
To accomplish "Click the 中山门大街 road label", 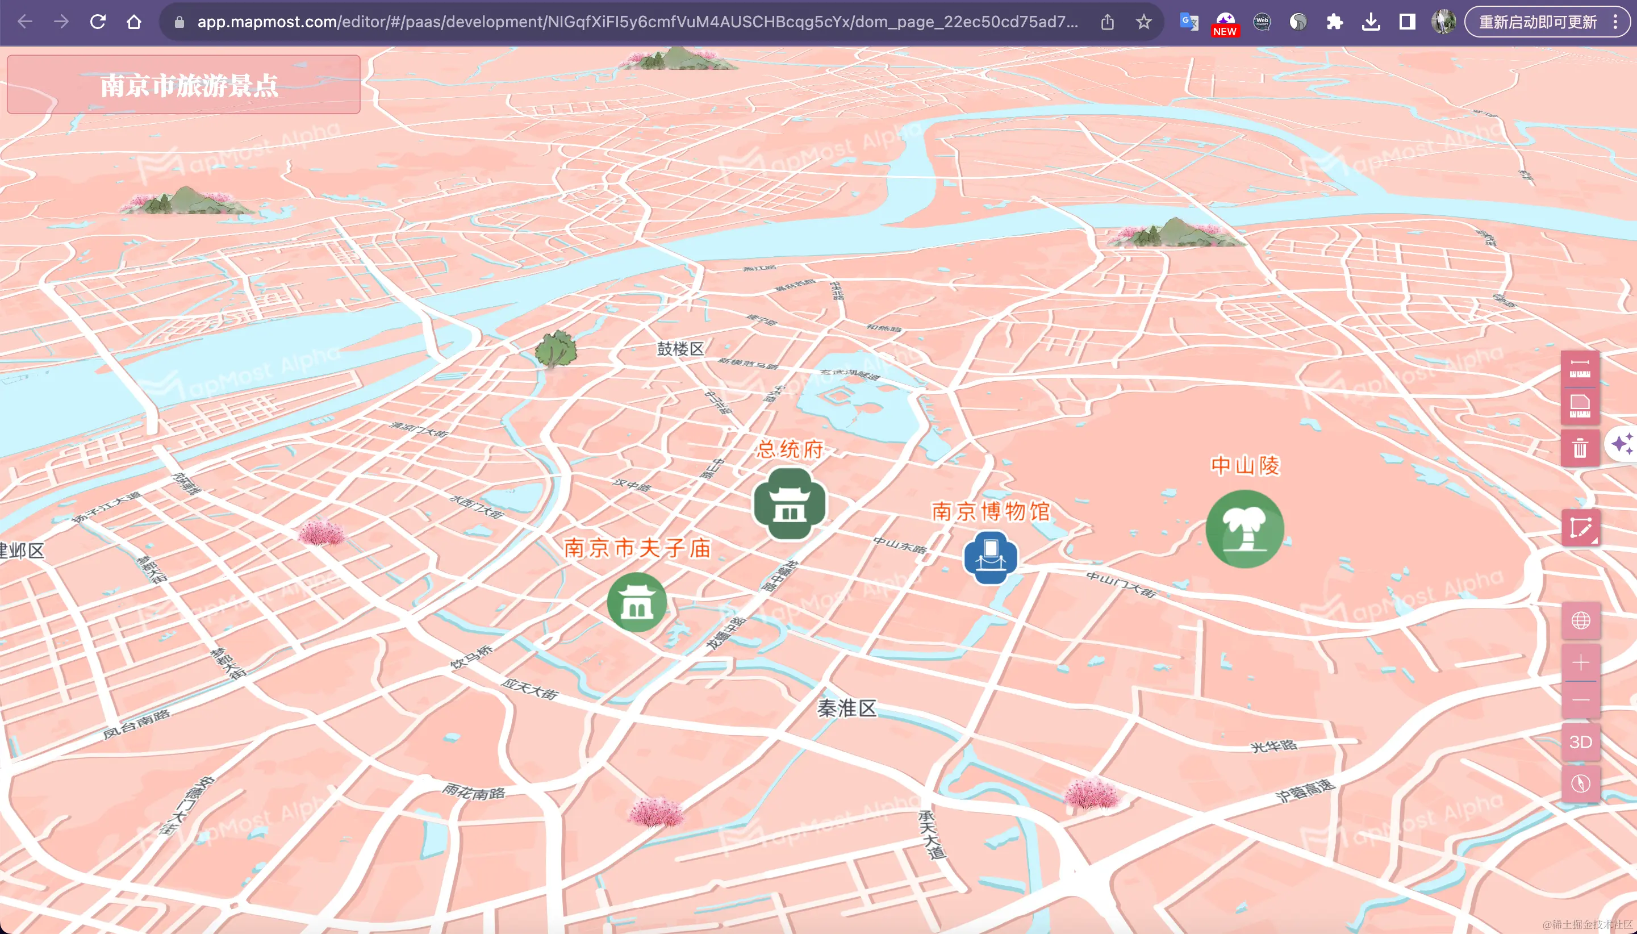I will [1121, 585].
